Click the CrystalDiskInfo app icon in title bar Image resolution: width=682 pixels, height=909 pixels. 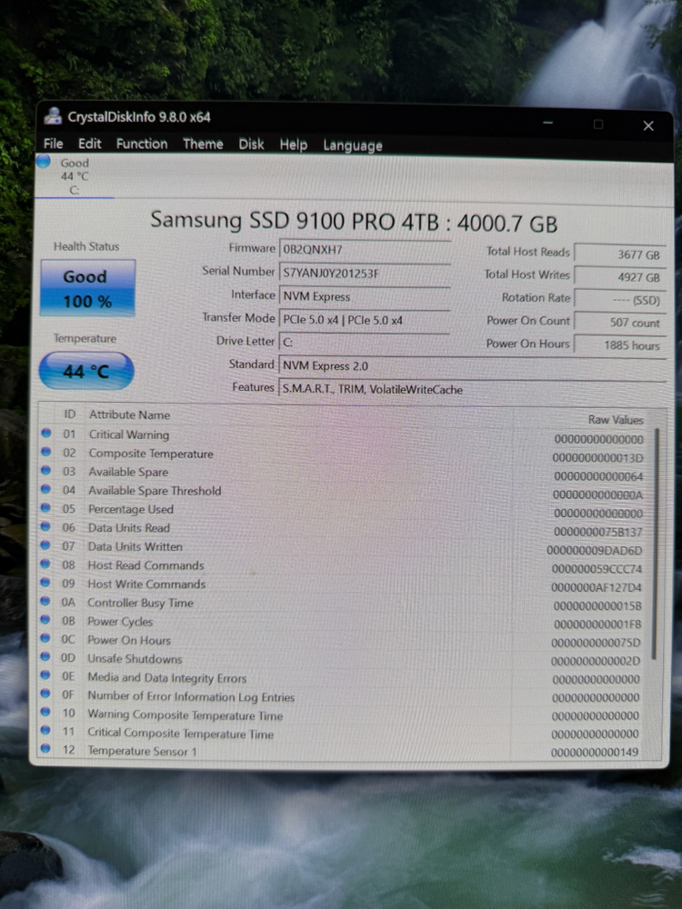tap(53, 116)
